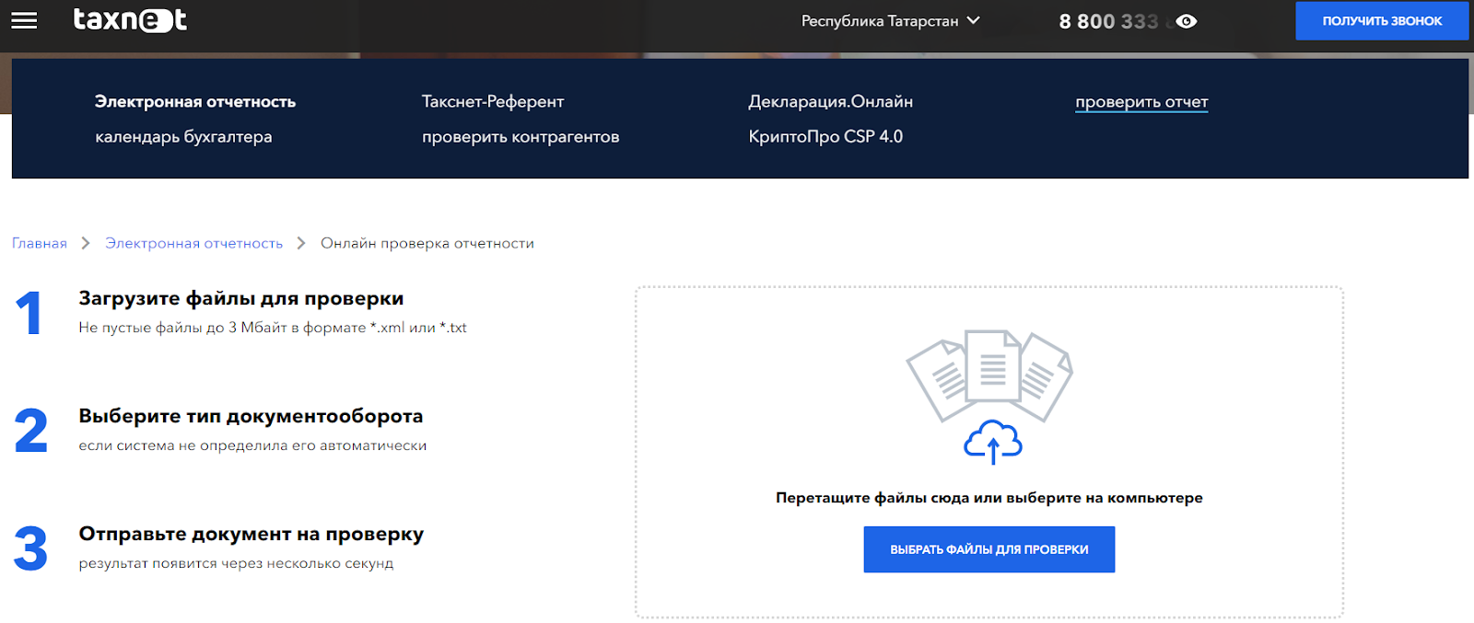The width and height of the screenshot is (1474, 623).
Task: Toggle the eye icon next to phone number
Action: pyautogui.click(x=1187, y=21)
